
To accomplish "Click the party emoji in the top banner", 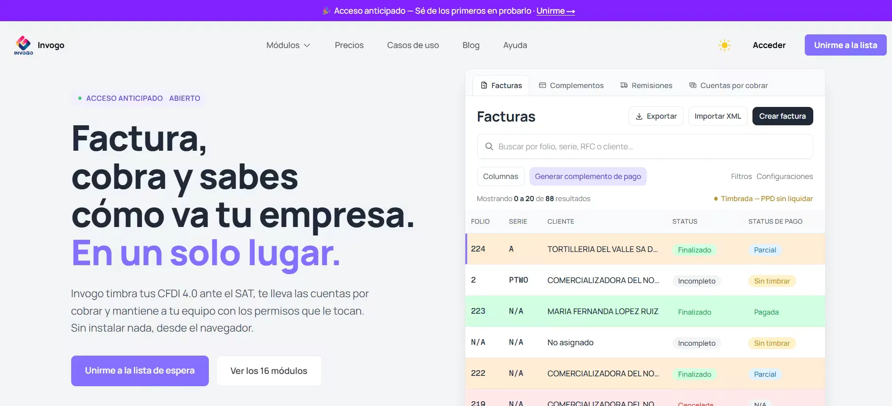I will pos(326,11).
